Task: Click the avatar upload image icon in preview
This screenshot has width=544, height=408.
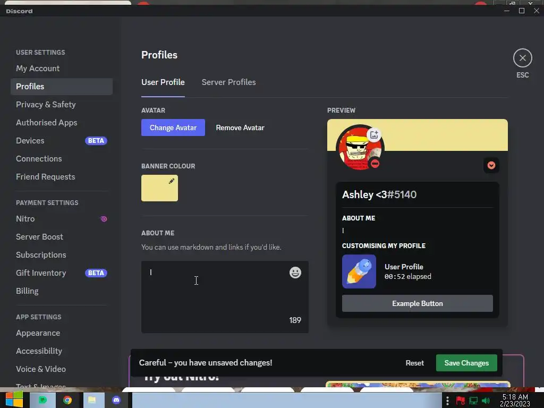Action: click(374, 134)
